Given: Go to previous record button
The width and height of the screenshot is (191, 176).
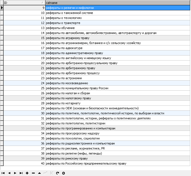Looking at the screenshot, I should (x=9, y=173).
